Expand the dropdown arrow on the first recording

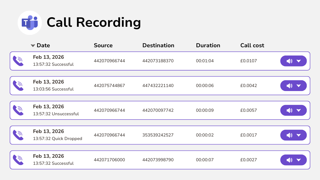[x=299, y=61]
